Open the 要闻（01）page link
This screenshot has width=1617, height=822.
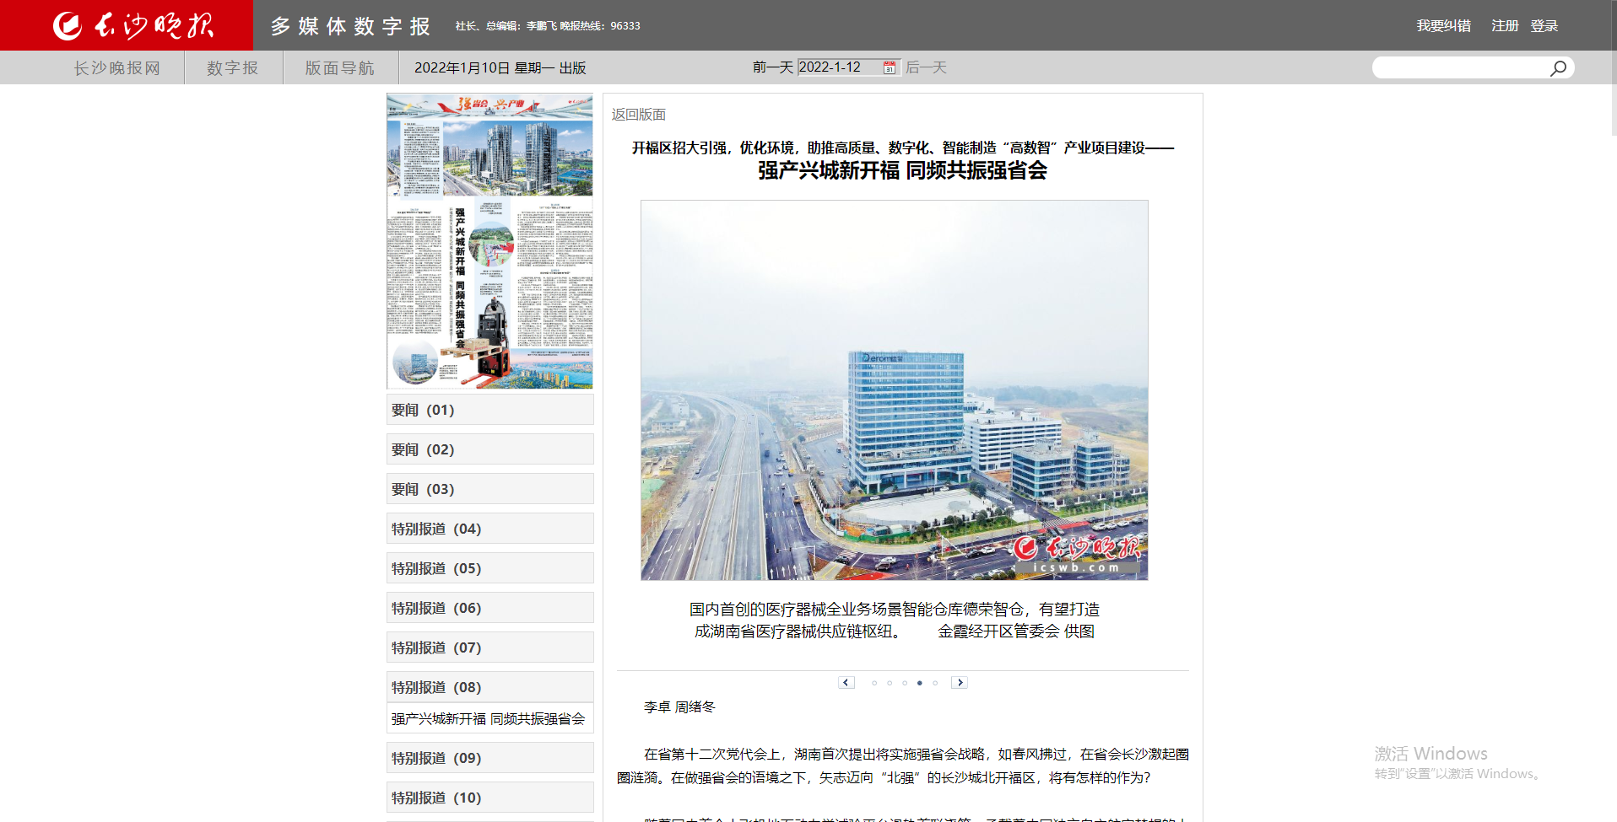489,410
